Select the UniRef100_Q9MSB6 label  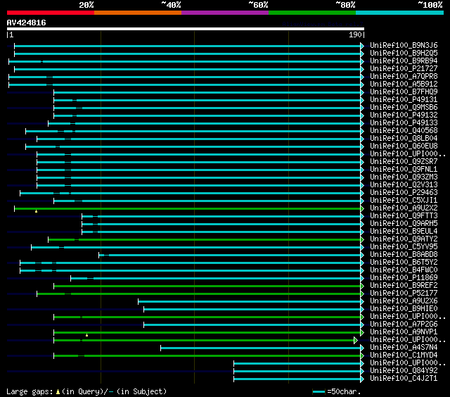point(404,108)
